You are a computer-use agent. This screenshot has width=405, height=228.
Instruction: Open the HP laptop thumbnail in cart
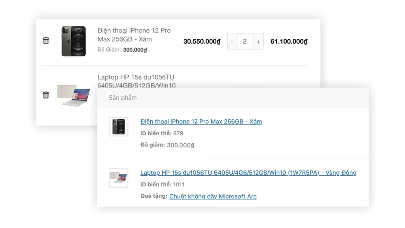[x=74, y=95]
